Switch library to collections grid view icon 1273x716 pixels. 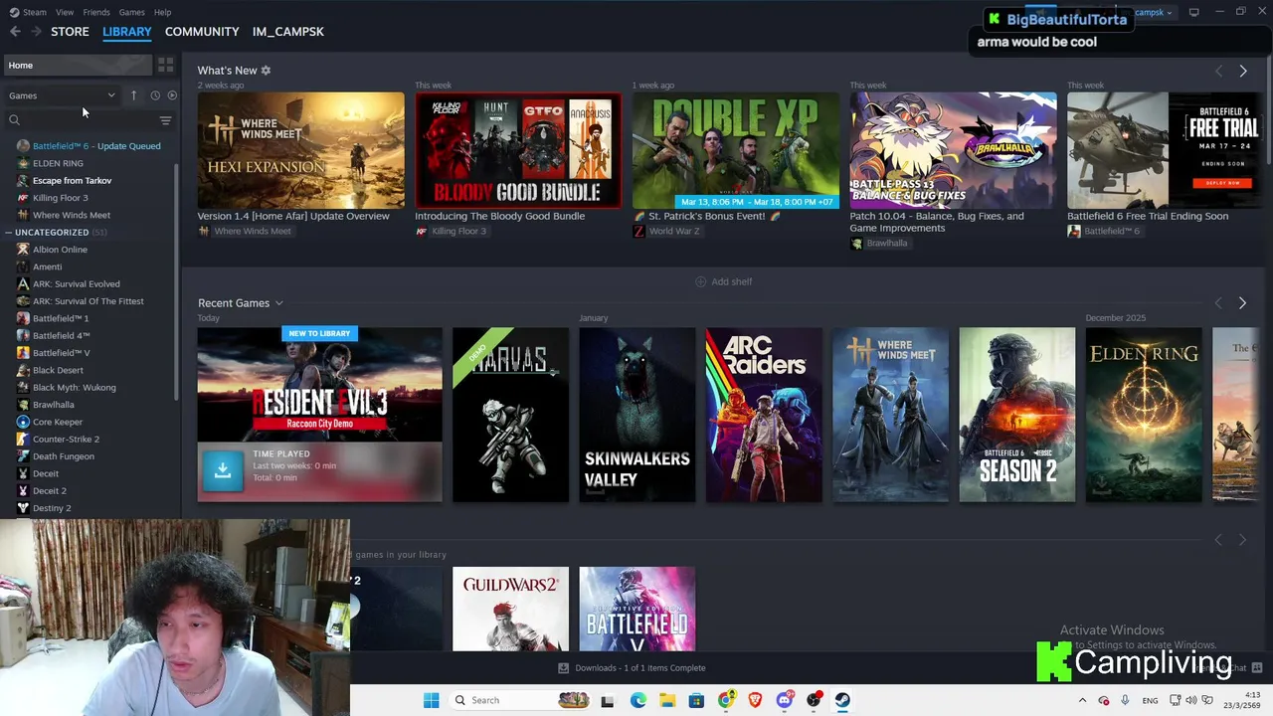(x=165, y=66)
